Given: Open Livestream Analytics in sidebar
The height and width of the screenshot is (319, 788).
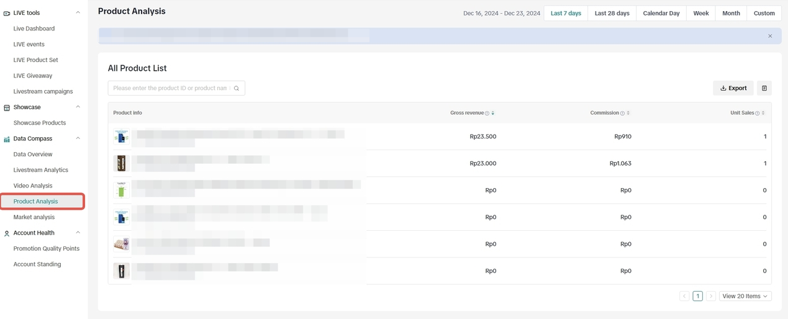Looking at the screenshot, I should pyautogui.click(x=41, y=170).
